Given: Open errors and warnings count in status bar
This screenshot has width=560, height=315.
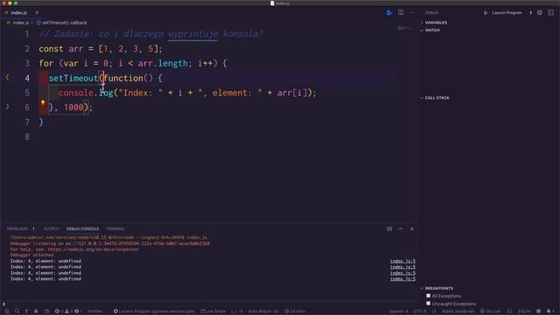Looking at the screenshot, I should click(68, 311).
